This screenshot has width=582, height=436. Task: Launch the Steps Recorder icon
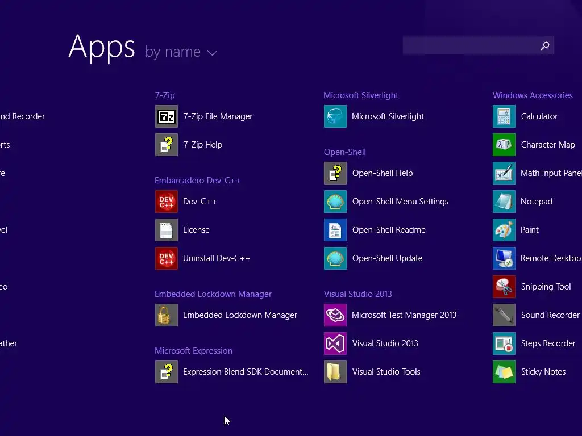click(x=504, y=343)
